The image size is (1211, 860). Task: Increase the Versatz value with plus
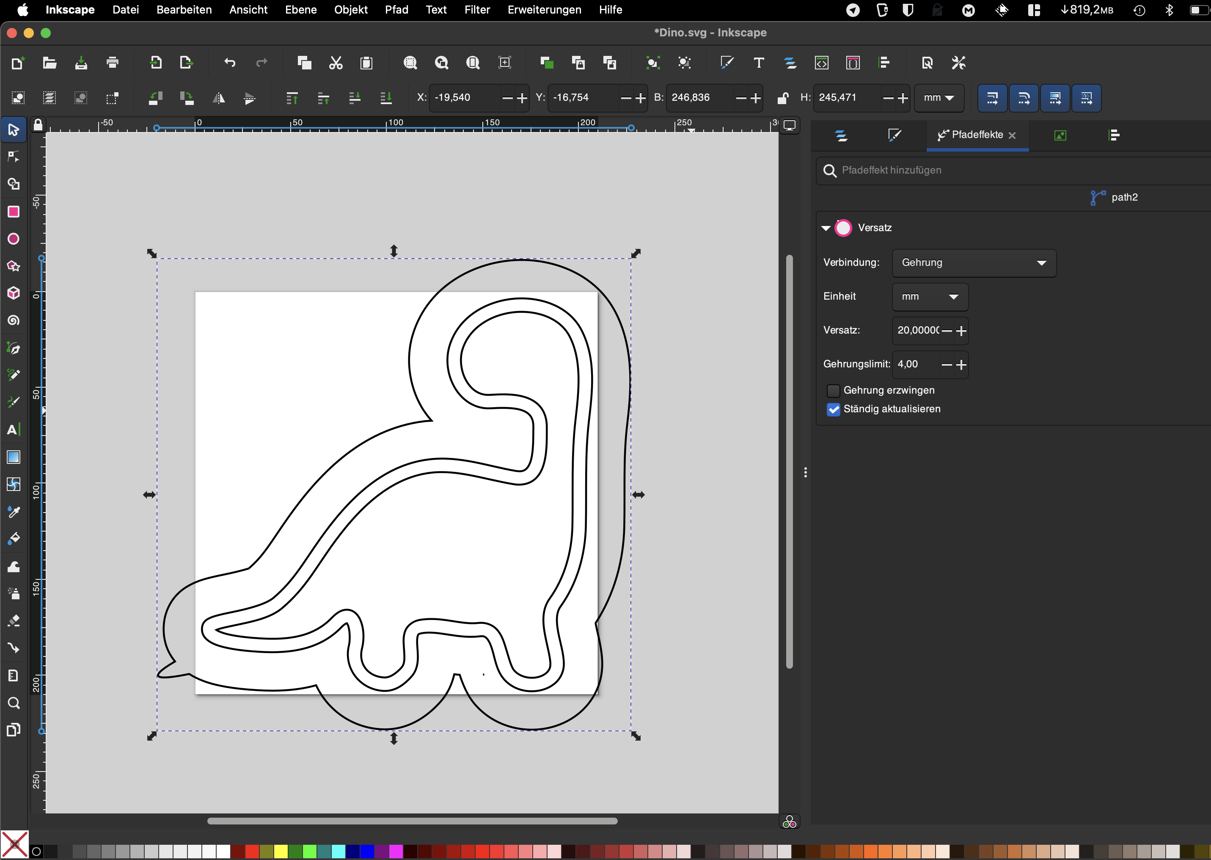point(961,331)
